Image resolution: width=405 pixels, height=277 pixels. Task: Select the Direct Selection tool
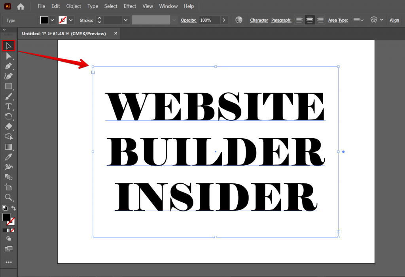click(x=9, y=56)
